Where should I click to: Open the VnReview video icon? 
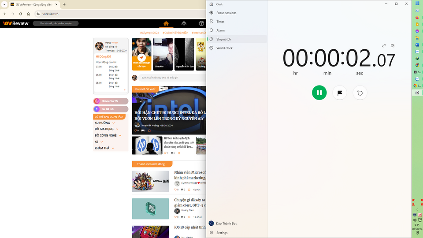click(201, 23)
